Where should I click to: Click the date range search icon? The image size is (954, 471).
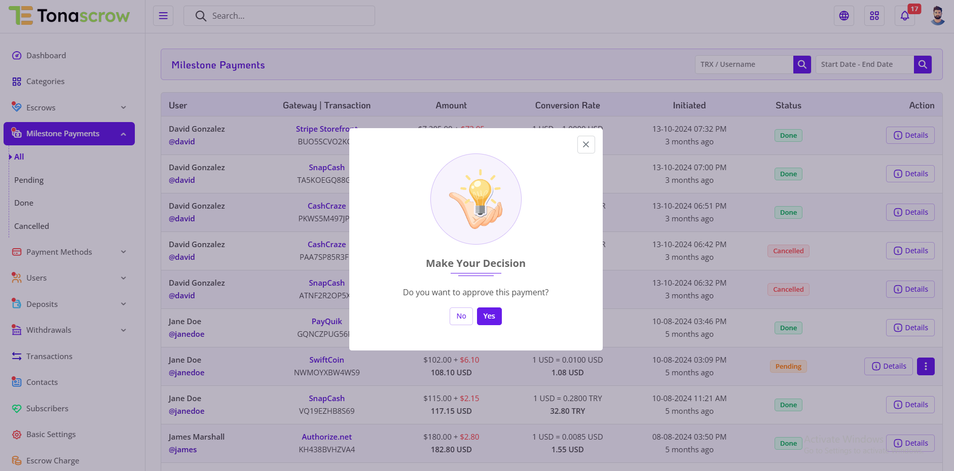(x=923, y=64)
